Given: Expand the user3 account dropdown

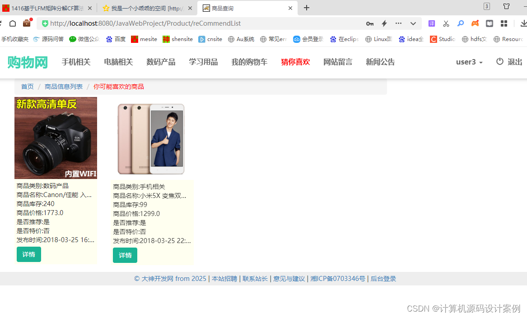Looking at the screenshot, I should point(469,62).
